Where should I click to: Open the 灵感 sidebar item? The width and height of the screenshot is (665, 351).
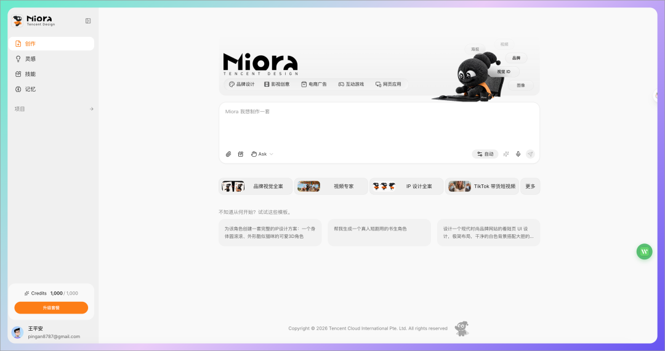pyautogui.click(x=51, y=59)
